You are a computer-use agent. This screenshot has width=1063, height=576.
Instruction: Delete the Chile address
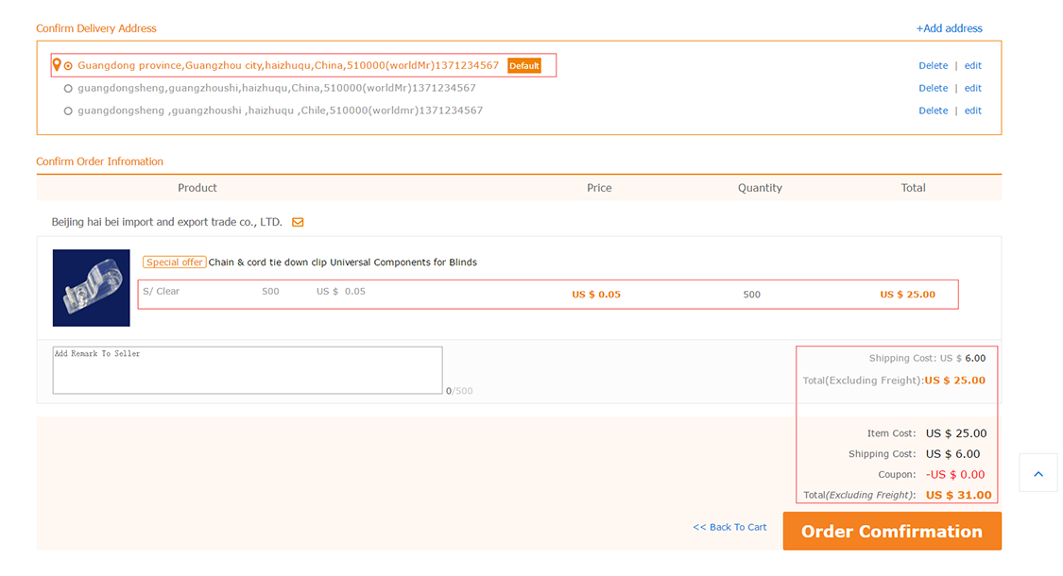[933, 110]
